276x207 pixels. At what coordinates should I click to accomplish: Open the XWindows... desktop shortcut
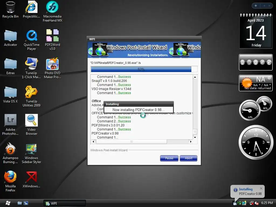pyautogui.click(x=31, y=180)
